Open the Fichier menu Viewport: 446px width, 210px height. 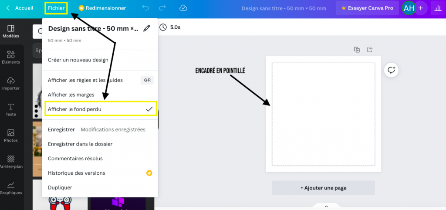point(56,8)
